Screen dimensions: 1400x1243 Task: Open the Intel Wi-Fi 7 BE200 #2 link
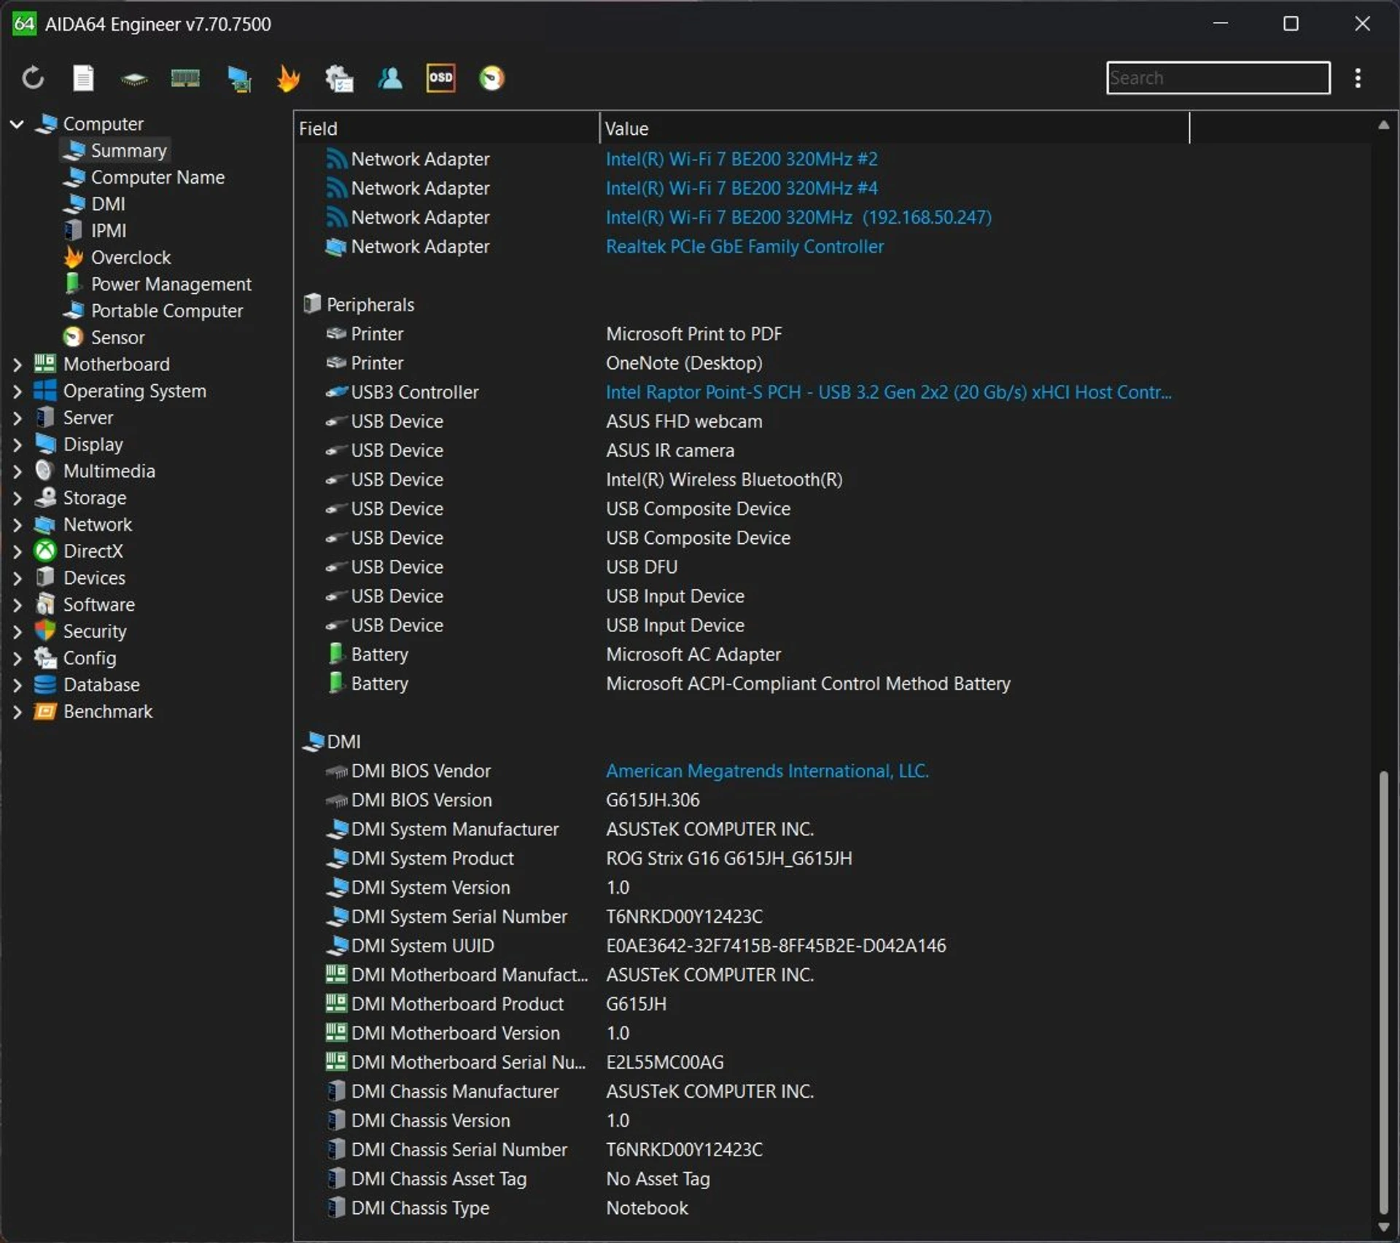pyautogui.click(x=742, y=159)
